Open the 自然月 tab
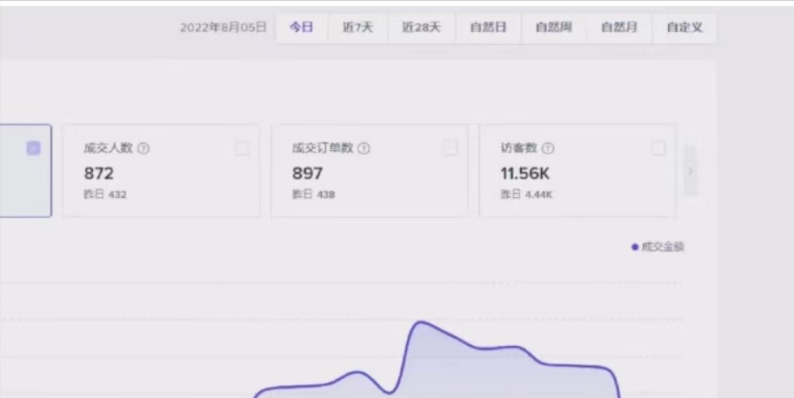Viewport: 794px width, 398px height. pyautogui.click(x=619, y=28)
